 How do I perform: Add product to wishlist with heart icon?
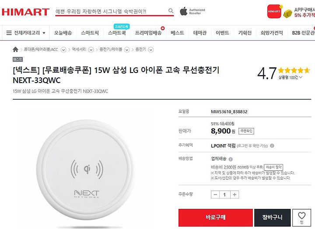pyautogui.click(x=301, y=218)
